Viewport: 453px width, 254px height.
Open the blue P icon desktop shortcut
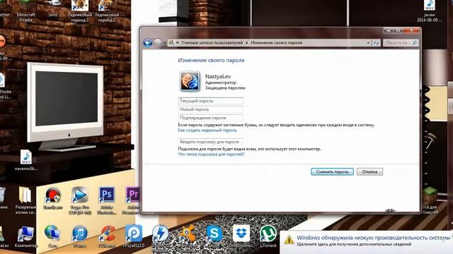tap(134, 237)
